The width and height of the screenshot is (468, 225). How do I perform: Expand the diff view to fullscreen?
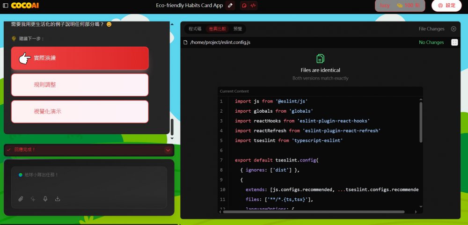(454, 42)
